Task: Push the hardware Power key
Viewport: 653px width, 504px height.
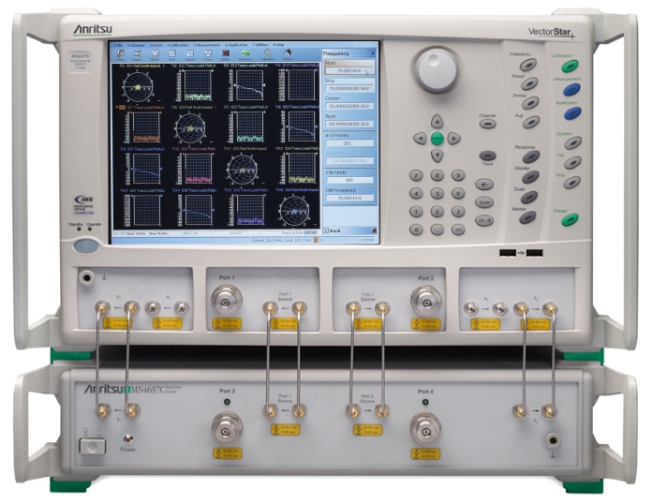Action: 529,83
